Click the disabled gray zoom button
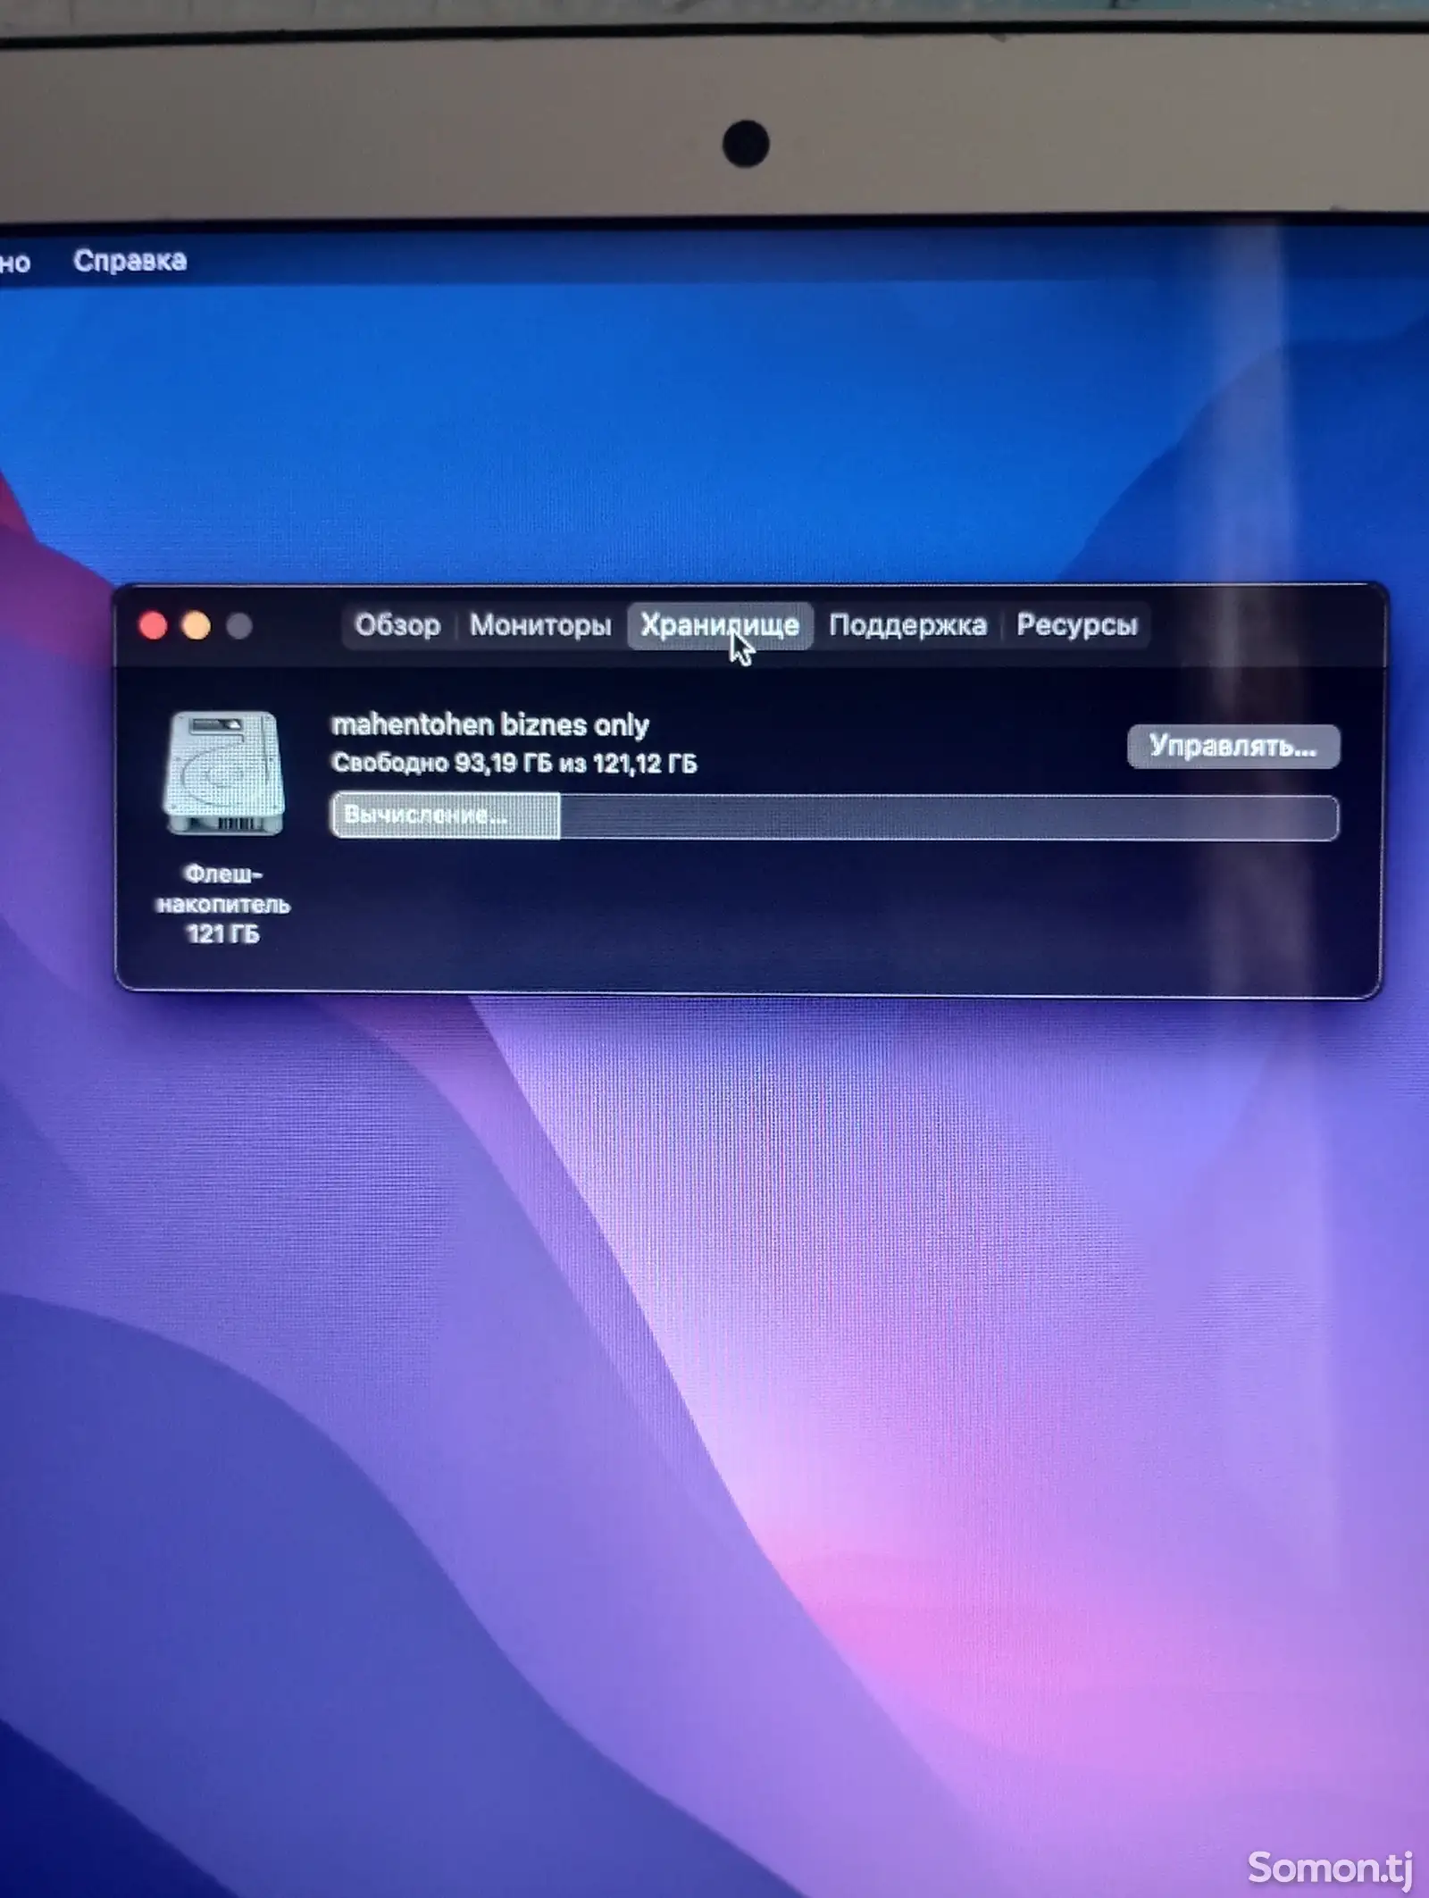The image size is (1429, 1898). [238, 626]
